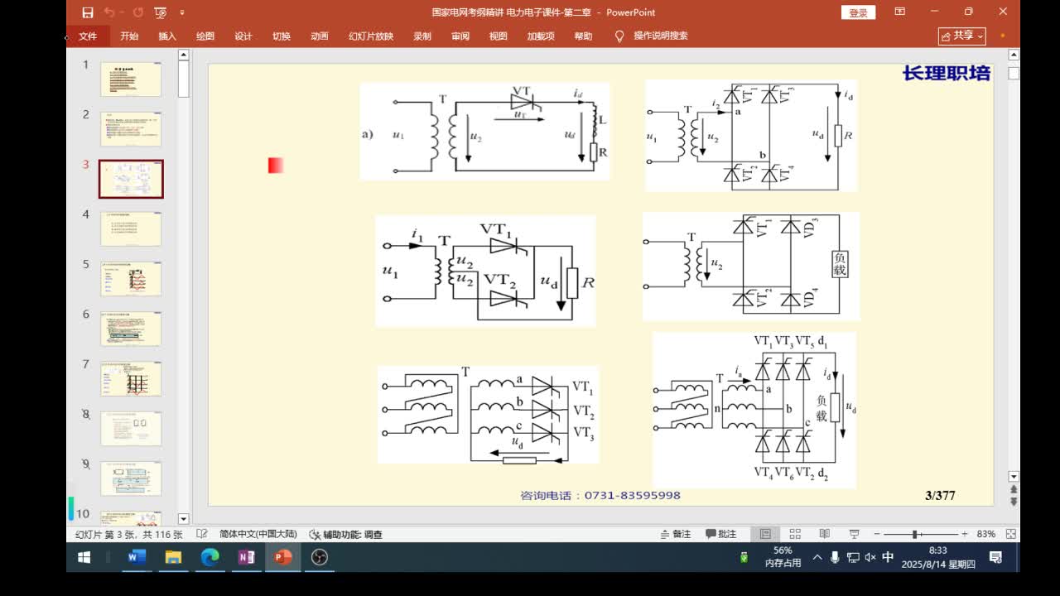Go to previous slide with double-up arrow
This screenshot has width=1060, height=596.
(x=1013, y=489)
